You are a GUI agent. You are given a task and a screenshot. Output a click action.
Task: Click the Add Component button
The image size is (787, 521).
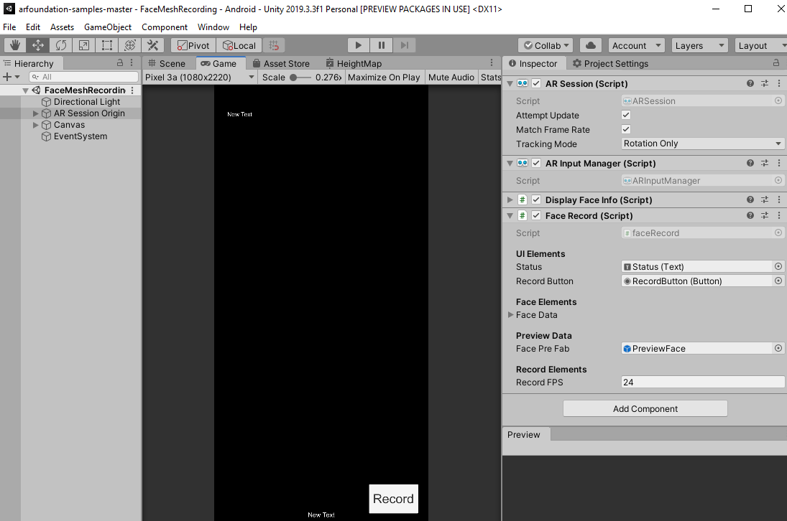pyautogui.click(x=645, y=409)
